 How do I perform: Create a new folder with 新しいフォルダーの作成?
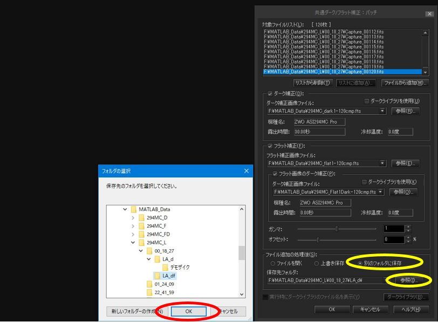(x=137, y=311)
